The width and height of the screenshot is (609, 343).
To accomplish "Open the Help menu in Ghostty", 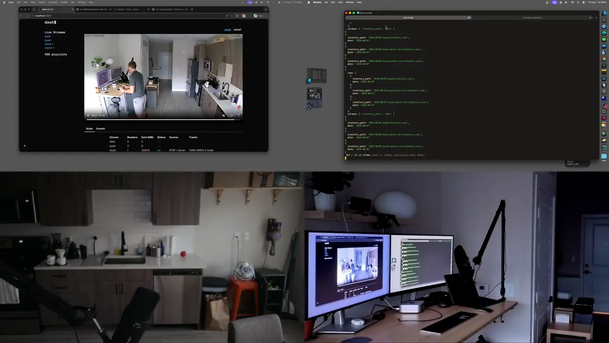I will coord(359,2).
